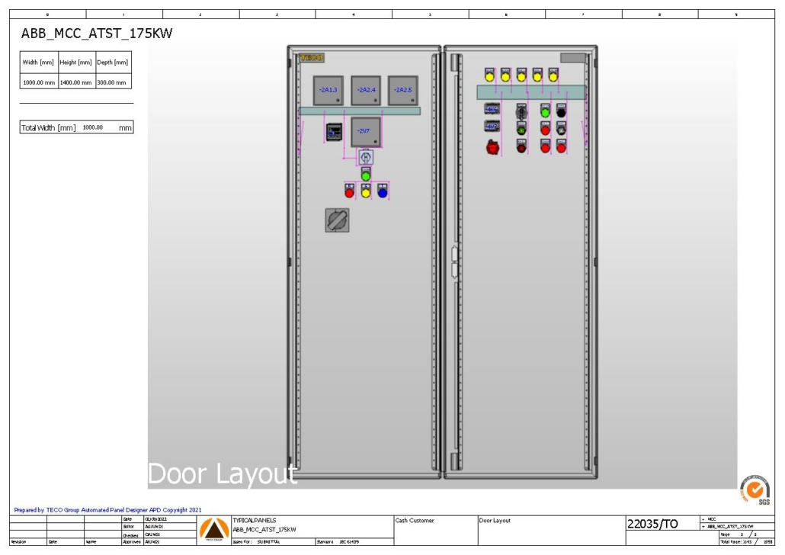
Task: Click the red CEE socket outlet symbol
Action: click(492, 146)
